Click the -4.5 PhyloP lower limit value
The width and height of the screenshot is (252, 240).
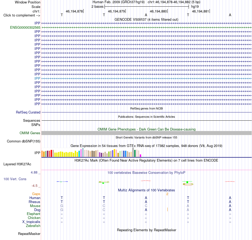click(x=34, y=186)
